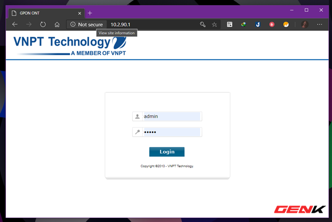This screenshot has height=222, width=332.
Task: Open the browser settings ellipsis menu
Action: (x=320, y=24)
